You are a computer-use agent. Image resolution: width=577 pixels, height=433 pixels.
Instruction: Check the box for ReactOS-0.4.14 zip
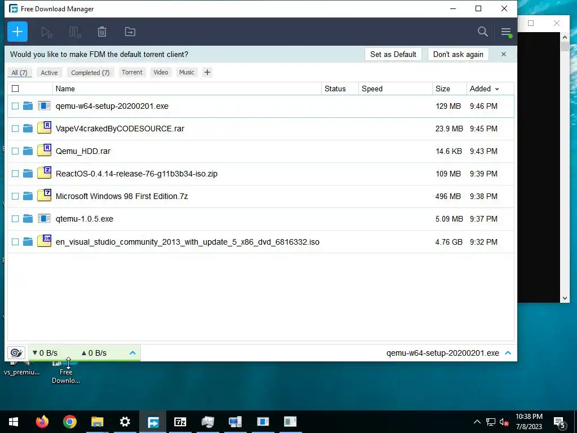[x=15, y=174]
